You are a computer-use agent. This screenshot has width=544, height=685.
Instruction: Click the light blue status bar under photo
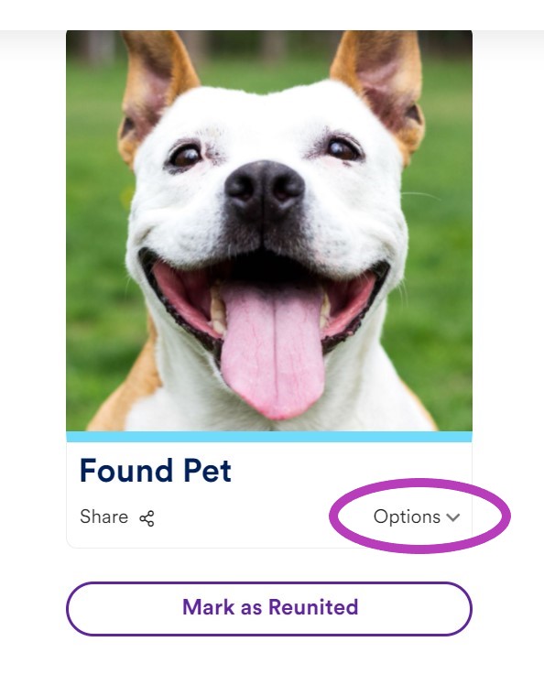[269, 437]
